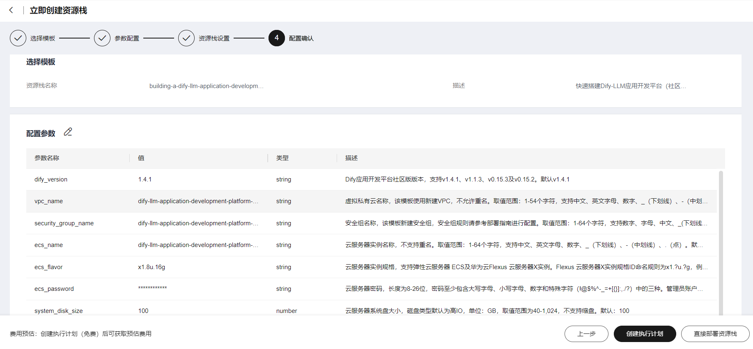Click the 参数配置 step checkmark circle
The image size is (753, 349).
coord(102,38)
